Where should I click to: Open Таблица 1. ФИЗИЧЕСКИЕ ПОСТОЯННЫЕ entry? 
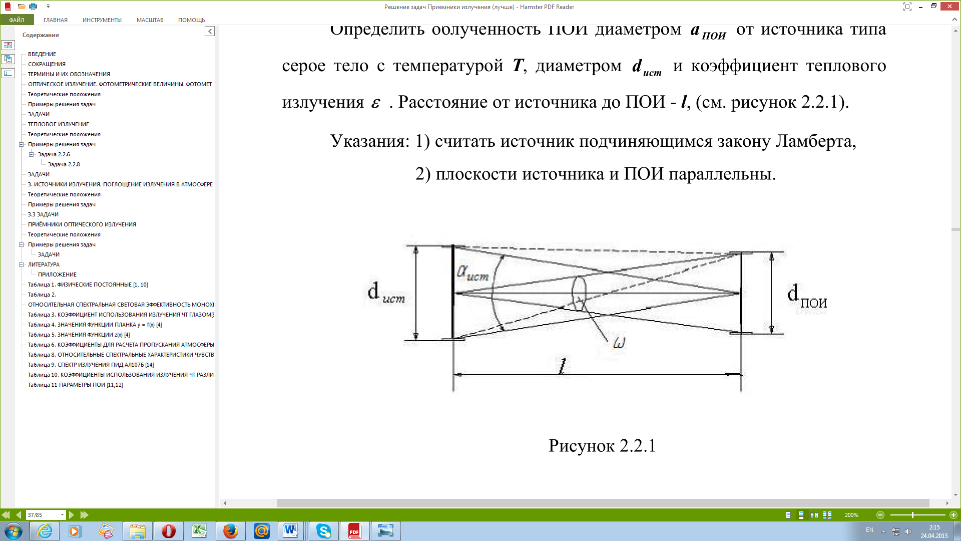88,285
